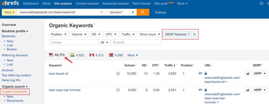Open the SERP dropdown for best beard oil
Screen dimensions: 269x104
260,74
